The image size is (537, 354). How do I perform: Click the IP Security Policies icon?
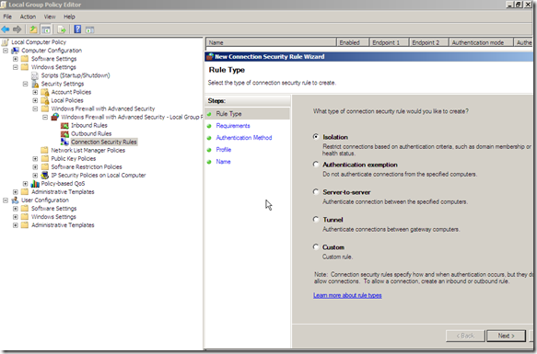tap(45, 175)
